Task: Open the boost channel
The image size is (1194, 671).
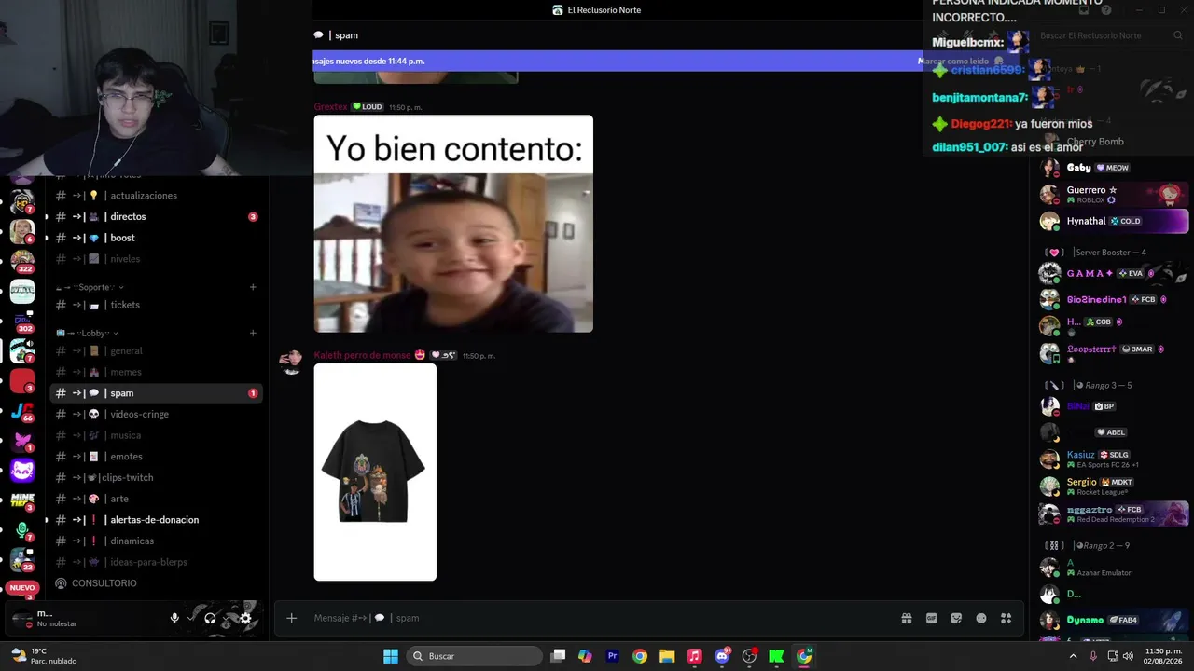Action: click(156, 238)
